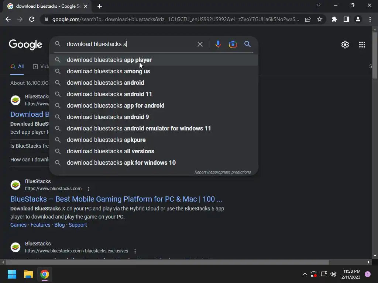This screenshot has width=378, height=283.
Task: Open the Features sitelink
Action: click(x=40, y=225)
